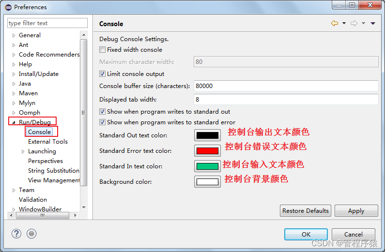Click the Displayed tab width field
Screen dimensions: 385x252
(x=286, y=100)
